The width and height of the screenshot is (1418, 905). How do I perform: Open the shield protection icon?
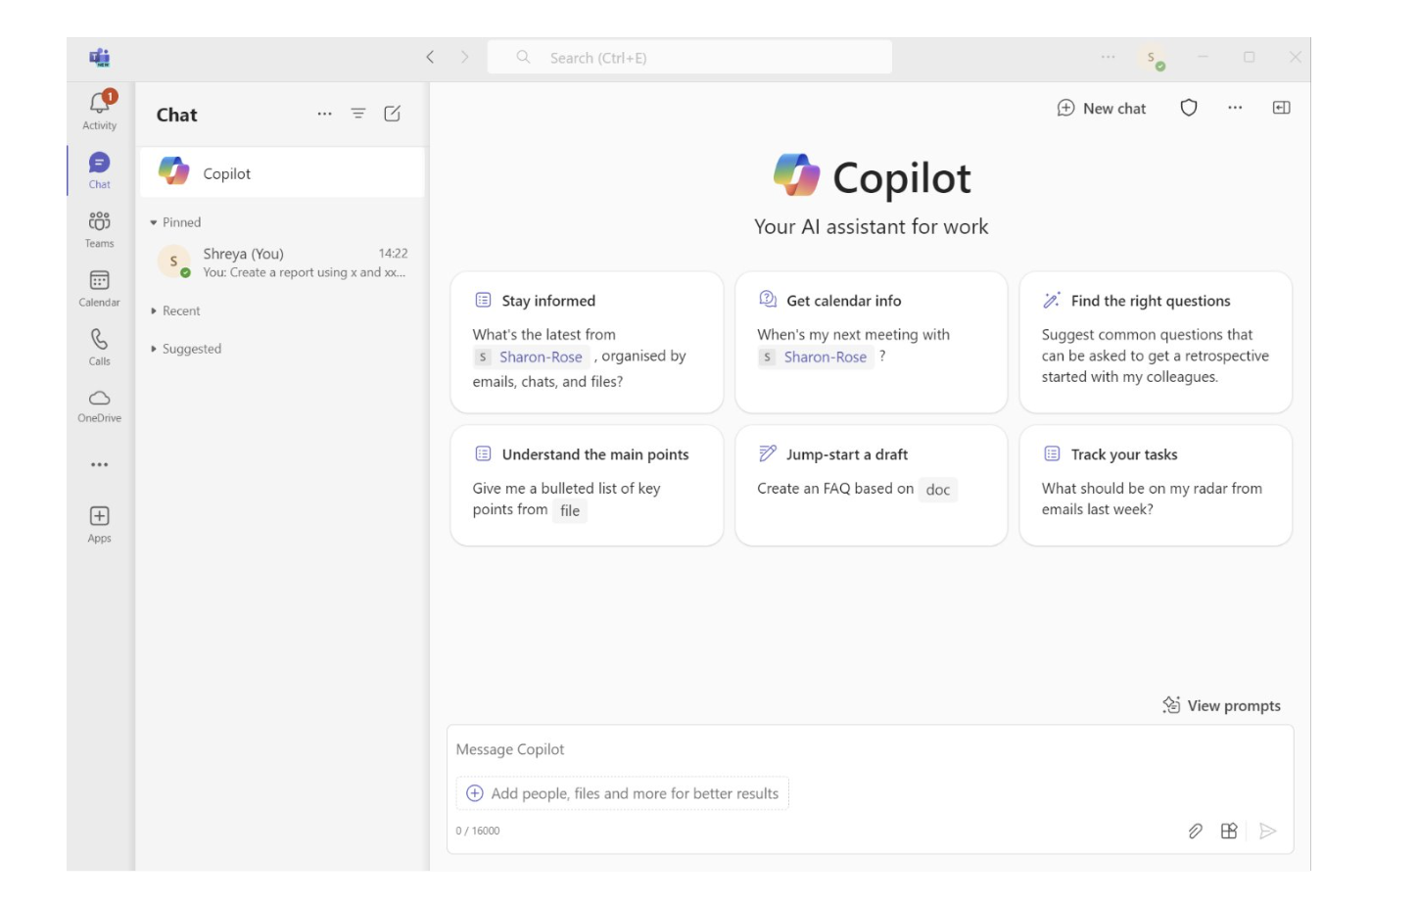pyautogui.click(x=1189, y=108)
